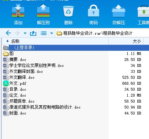The width and height of the screenshot is (149, 139).
Task: Open the 工具箱 (Toolbox) icon
Action: click(x=143, y=11)
